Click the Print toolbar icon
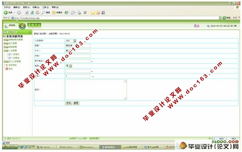Viewport: 242px width, 152px height. 79,12
